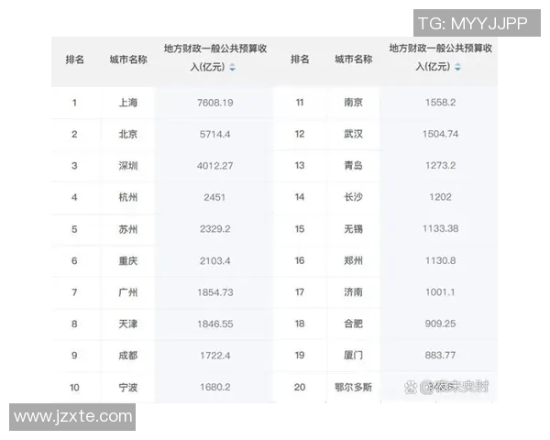550x440 pixels.
Task: Select the 长沙 city cell
Action: pos(353,197)
